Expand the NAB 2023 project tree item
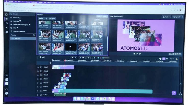 pos(11,38)
